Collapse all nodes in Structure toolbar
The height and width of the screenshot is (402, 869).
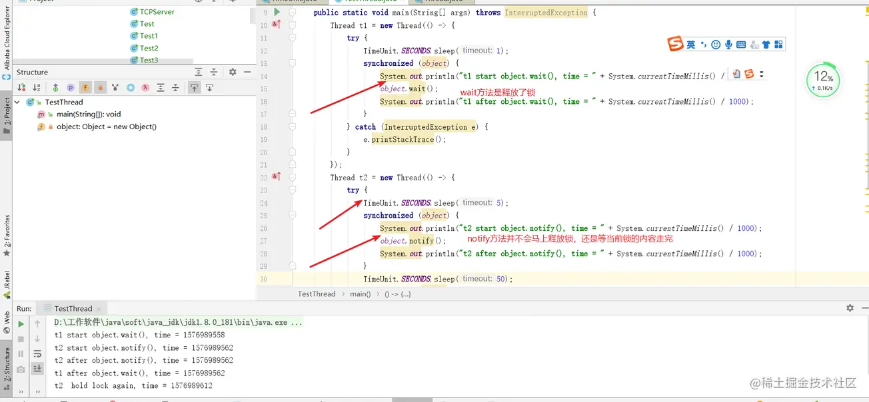176,87
